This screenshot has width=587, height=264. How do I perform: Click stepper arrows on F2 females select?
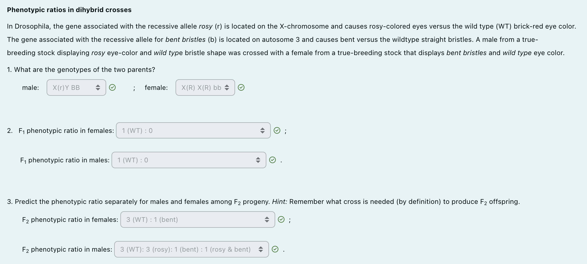coord(267,220)
